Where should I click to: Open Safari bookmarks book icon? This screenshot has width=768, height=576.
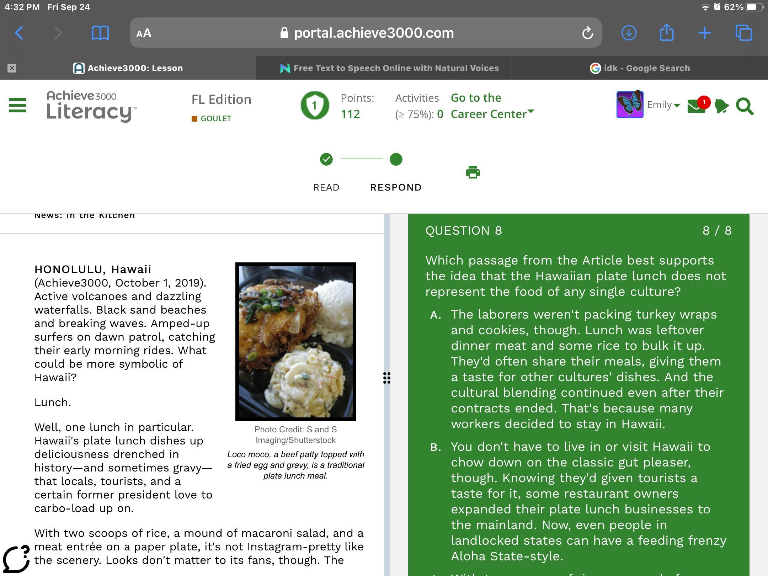point(100,33)
